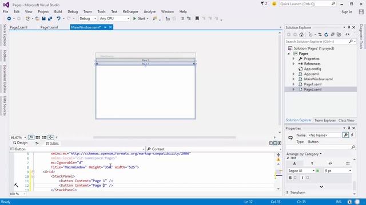366x205 pixels.
Task: Click the Name field in Properties
Action: (x=324, y=135)
